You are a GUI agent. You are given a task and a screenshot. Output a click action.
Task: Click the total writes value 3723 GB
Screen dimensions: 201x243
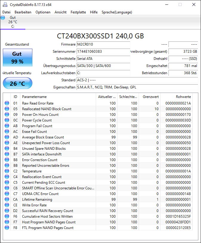point(183,52)
